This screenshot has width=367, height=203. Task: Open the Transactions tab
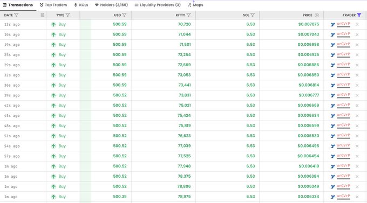[x=18, y=5]
